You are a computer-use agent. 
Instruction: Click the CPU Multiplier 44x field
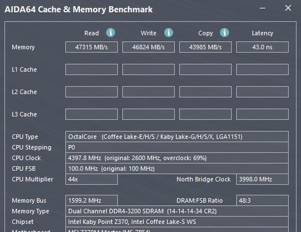(91, 179)
